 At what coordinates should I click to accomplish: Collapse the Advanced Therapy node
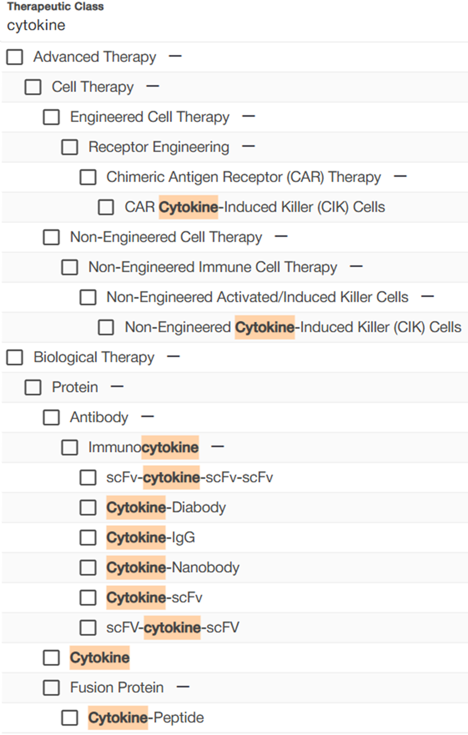click(x=175, y=56)
